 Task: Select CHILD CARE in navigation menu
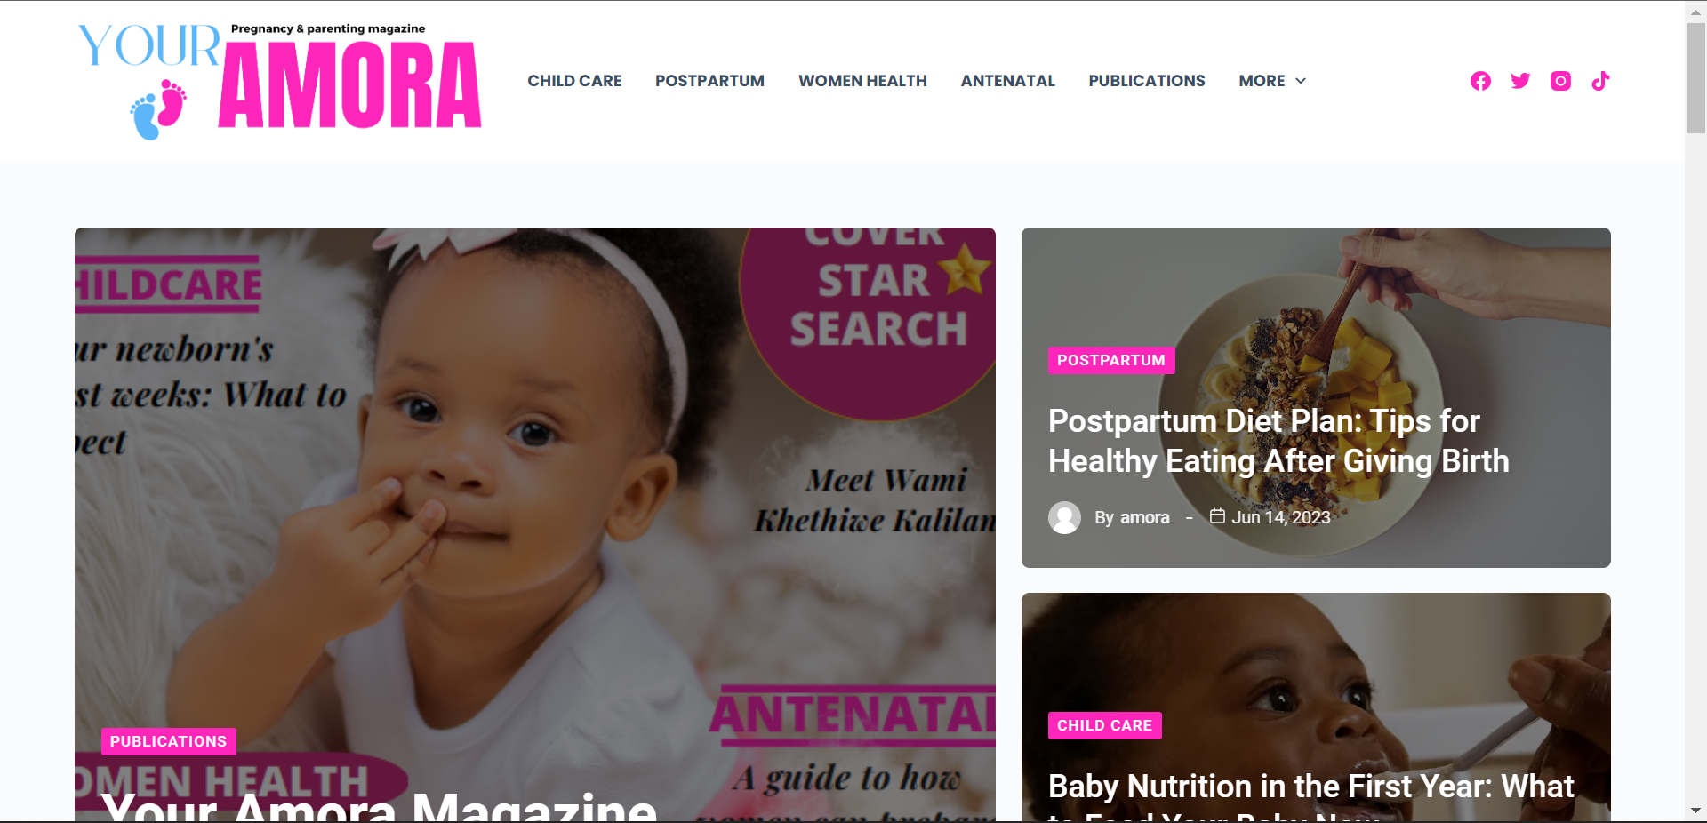coord(574,81)
